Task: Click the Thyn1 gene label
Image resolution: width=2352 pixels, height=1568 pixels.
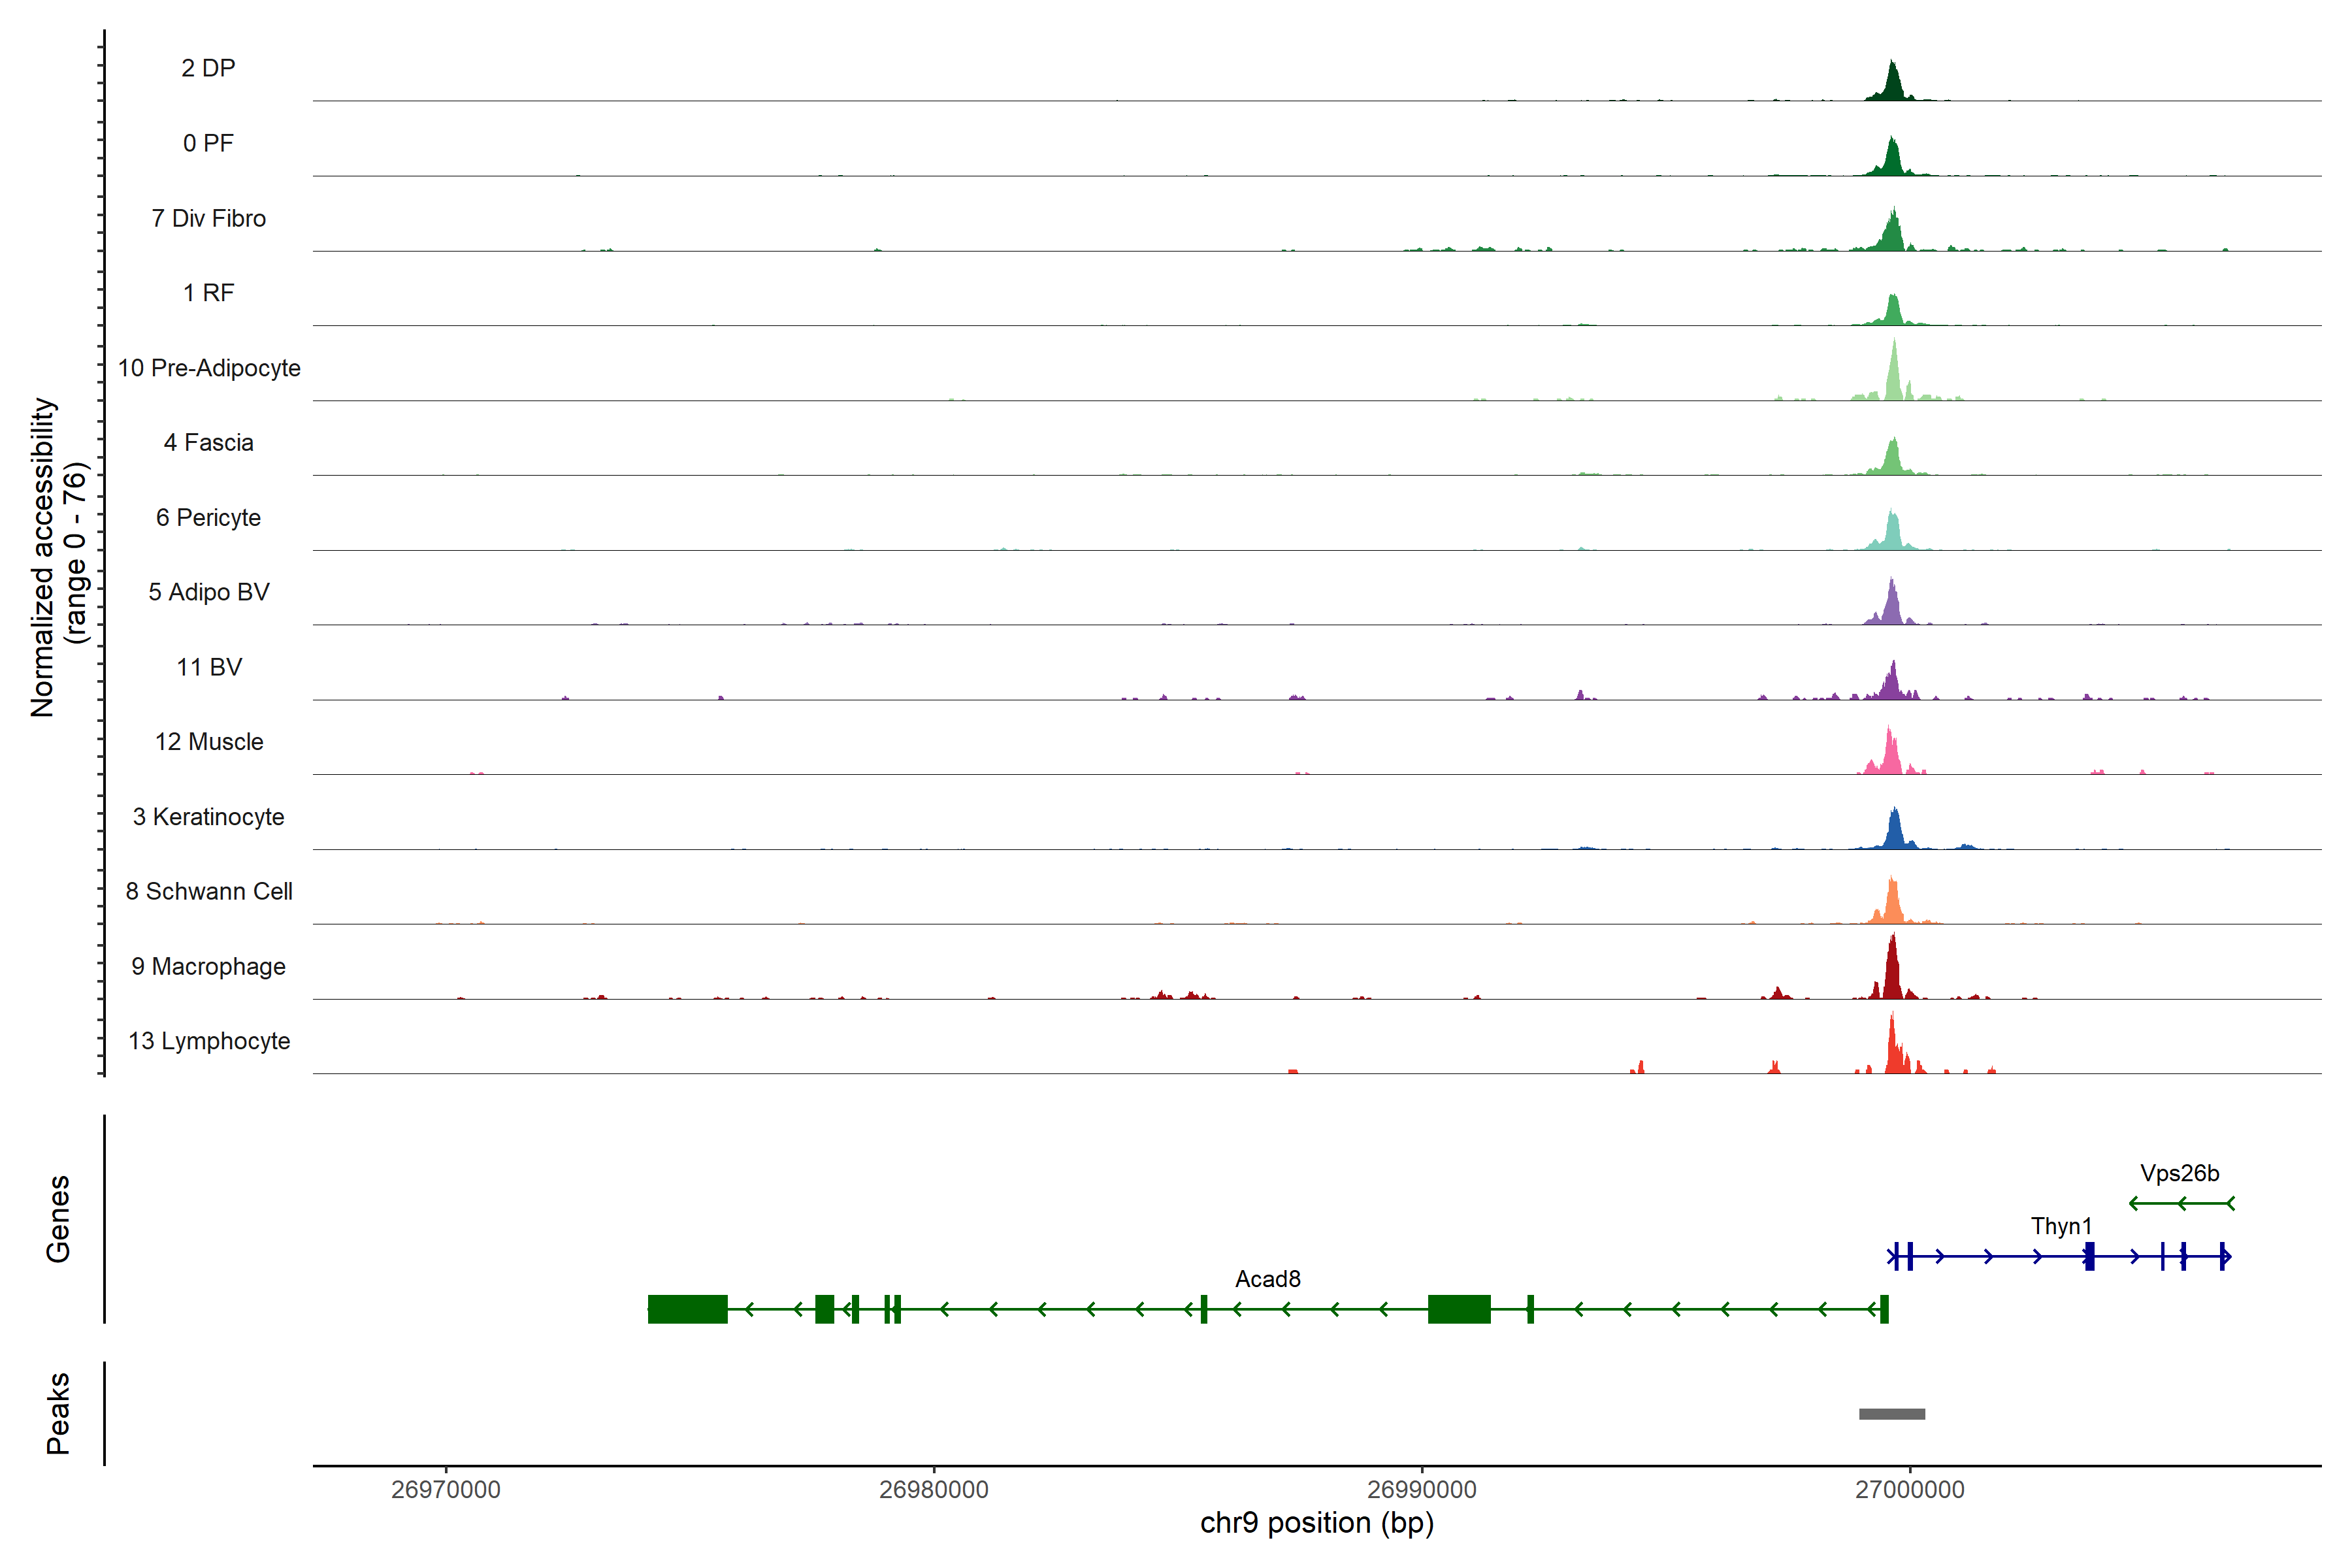Action: 2061,1226
